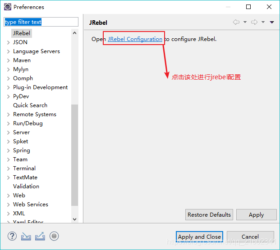Screen dimensions: 280x250
Task: Open the JRebel Configuration link
Action: [135, 39]
